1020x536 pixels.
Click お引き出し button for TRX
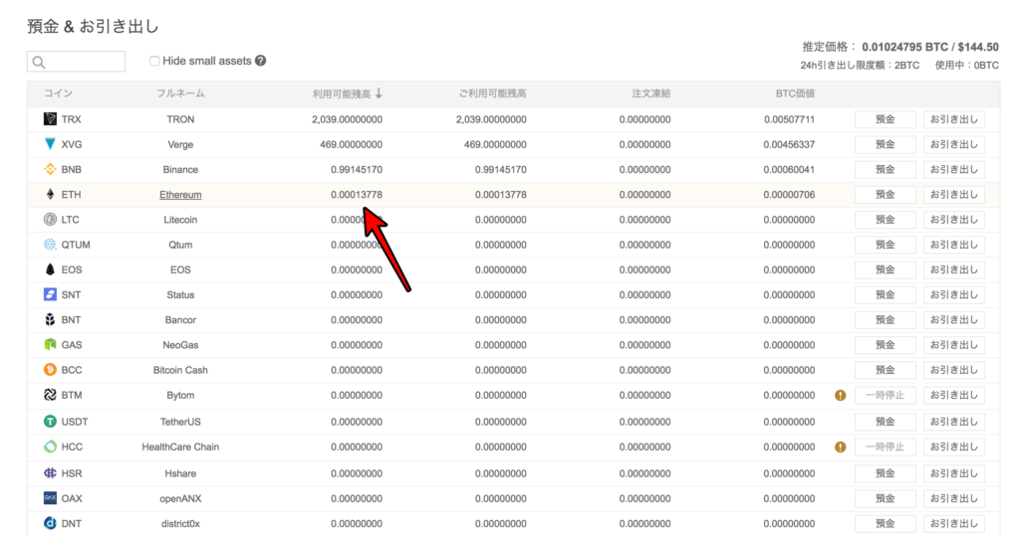(953, 119)
